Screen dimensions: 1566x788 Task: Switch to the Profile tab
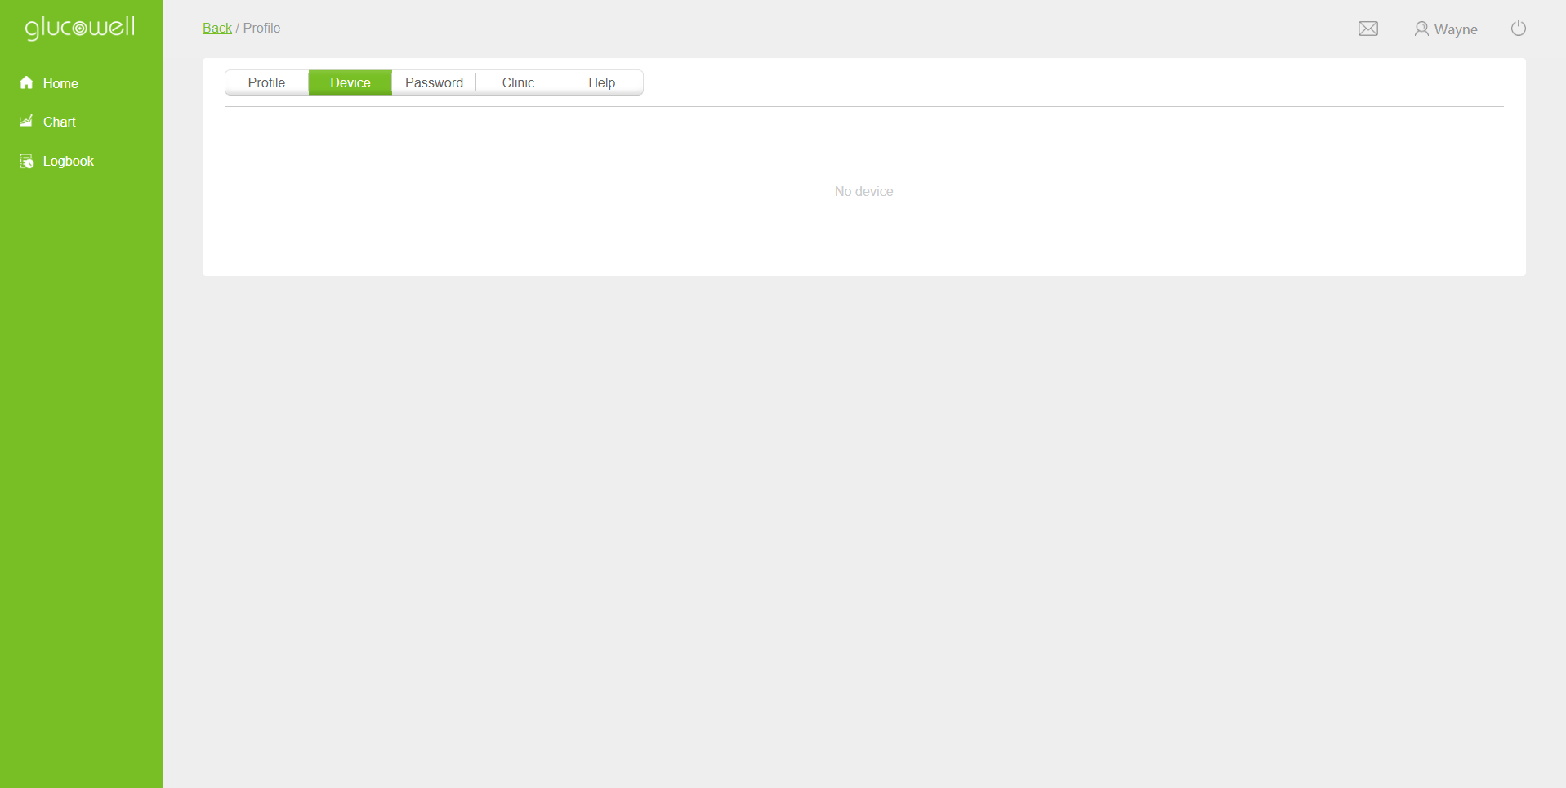pos(266,82)
